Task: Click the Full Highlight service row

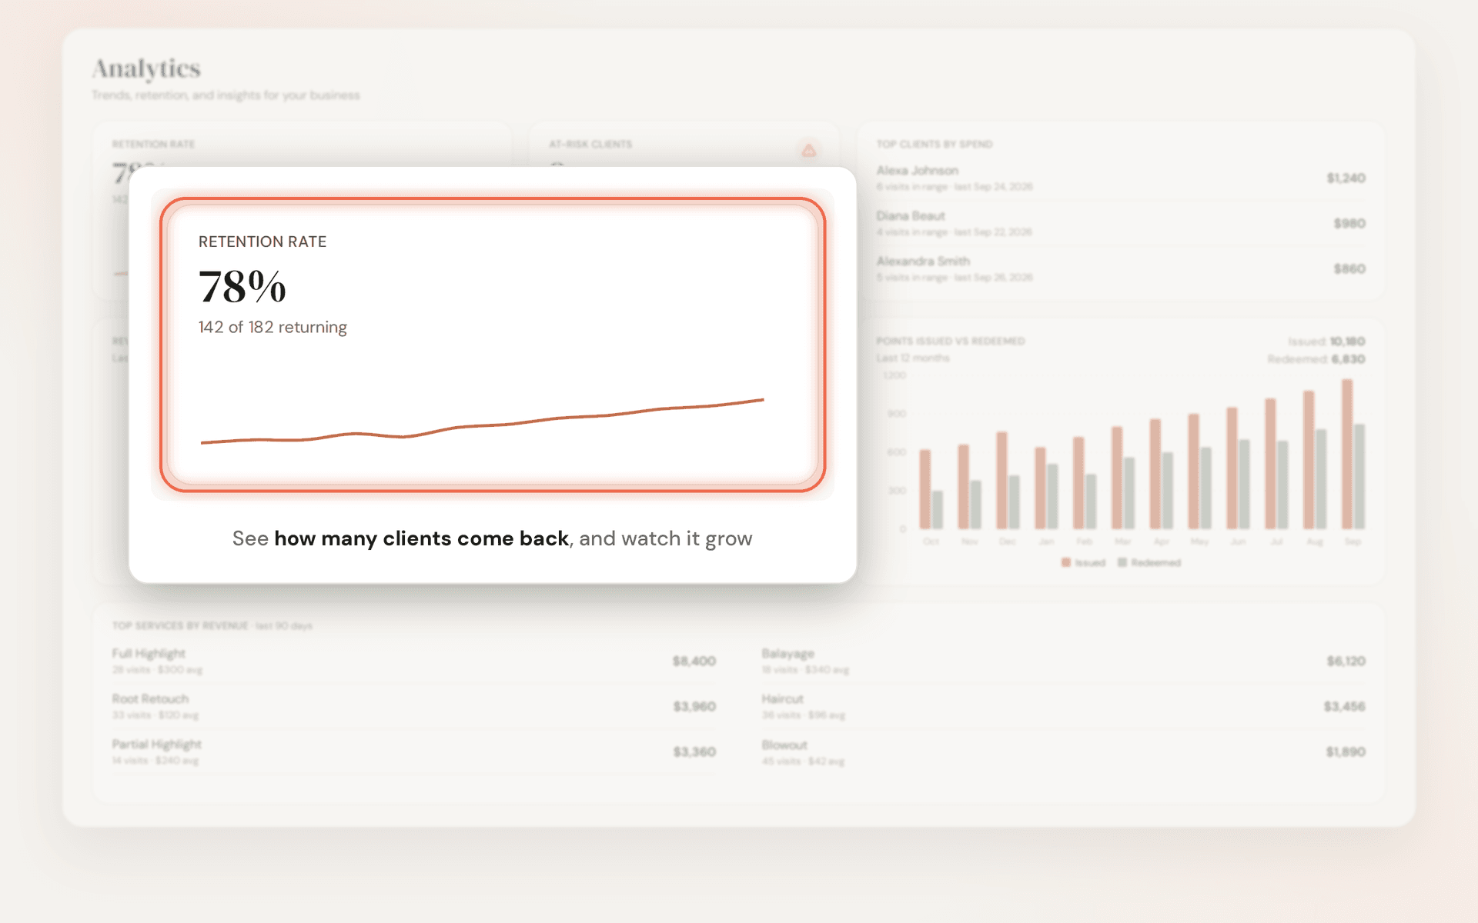Action: tap(414, 661)
